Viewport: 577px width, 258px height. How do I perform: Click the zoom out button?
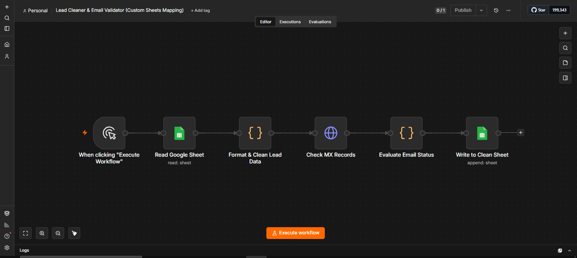[58, 233]
